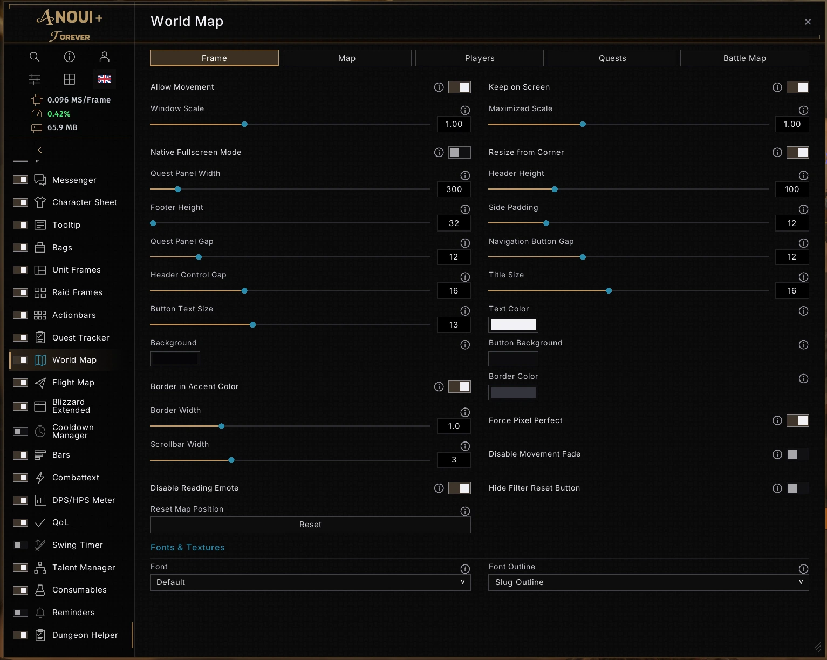
Task: Open Blizzard Extended settings in sidebar
Action: pos(71,406)
